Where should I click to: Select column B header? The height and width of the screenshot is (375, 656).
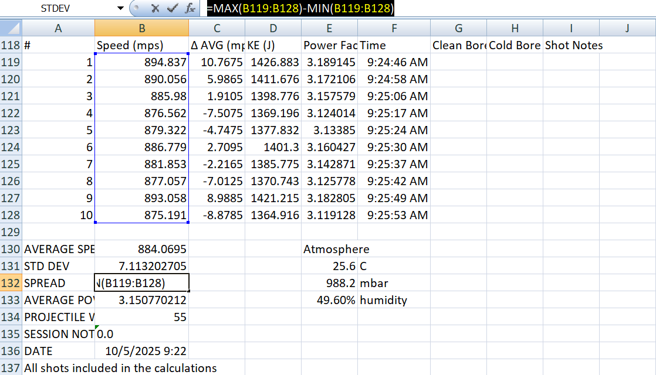click(x=141, y=28)
